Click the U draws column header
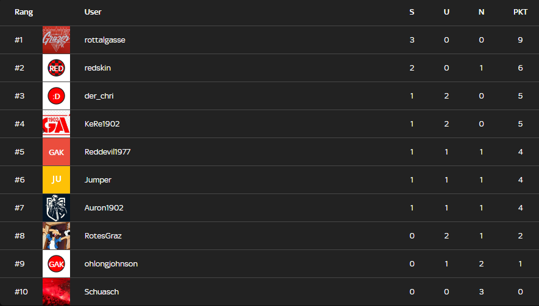 (446, 12)
